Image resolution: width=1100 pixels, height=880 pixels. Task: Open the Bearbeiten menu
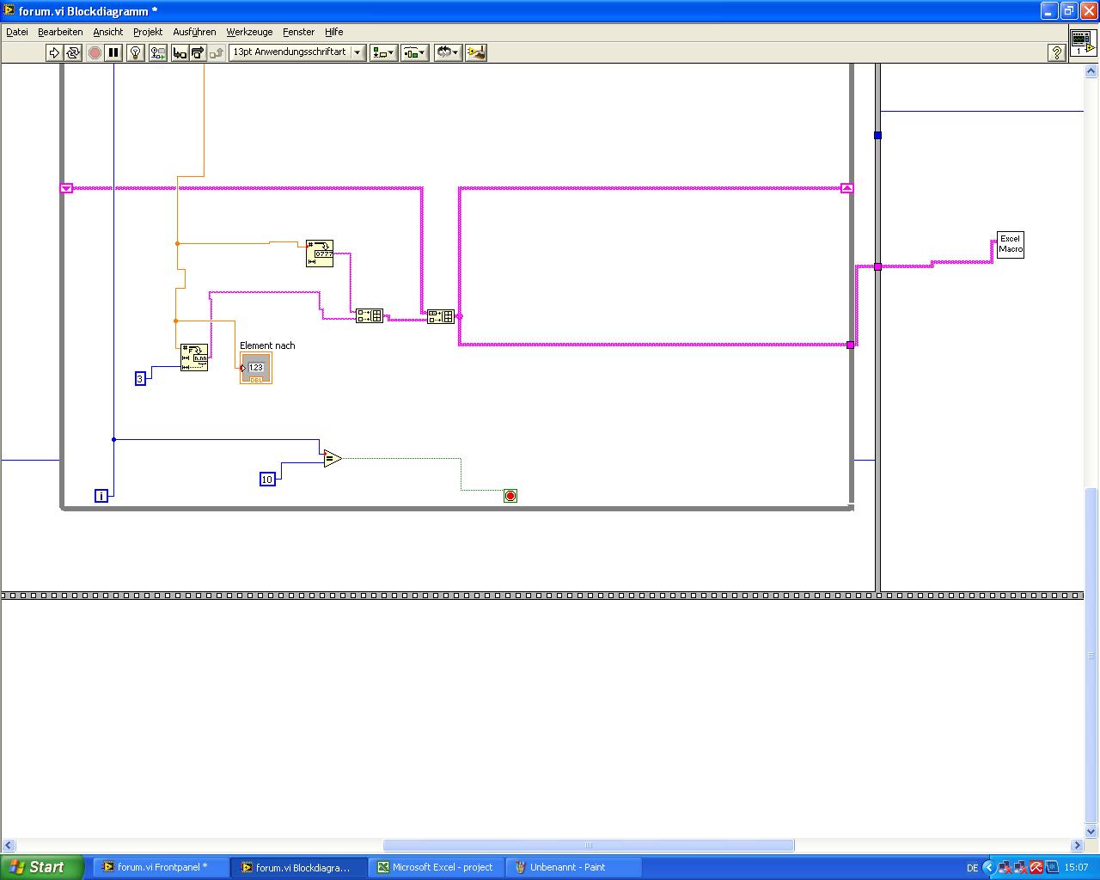pos(60,32)
